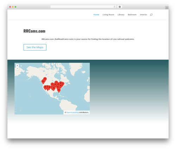
Task: Zoom in the map with plus button
Action: coord(17,66)
